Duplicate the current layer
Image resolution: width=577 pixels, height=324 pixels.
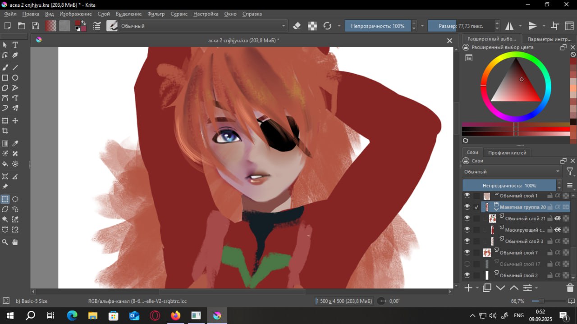[x=487, y=287]
